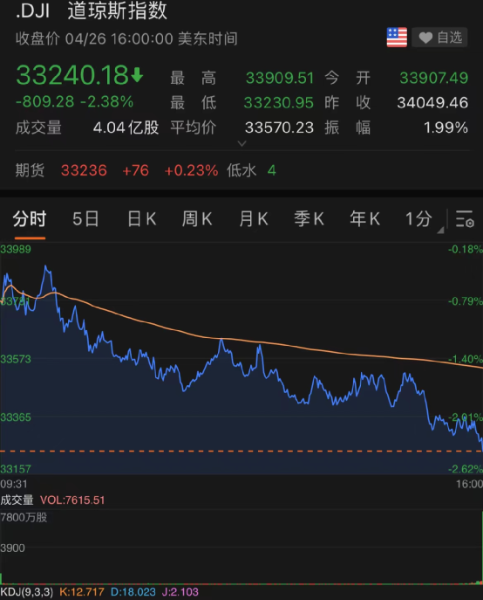Show the 年K chart tab
The width and height of the screenshot is (483, 600).
point(365,219)
